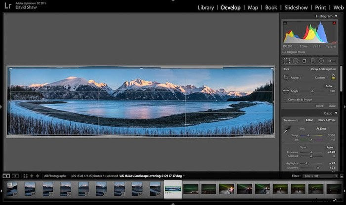Select the Red Eye Correction tool
This screenshot has width=346, height=205.
point(304,61)
